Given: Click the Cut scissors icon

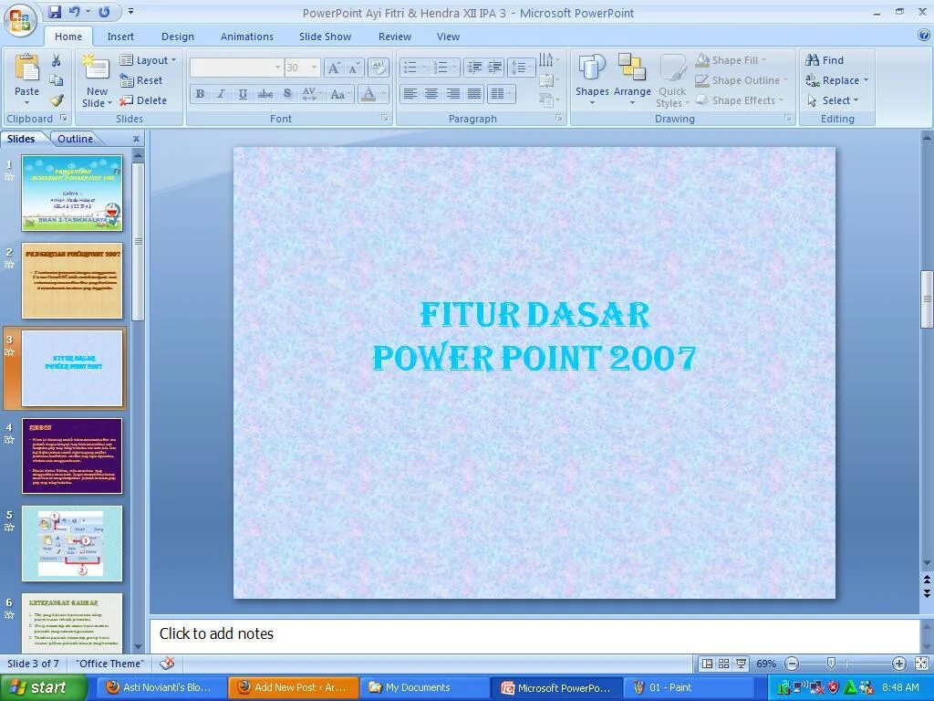Looking at the screenshot, I should coord(56,60).
